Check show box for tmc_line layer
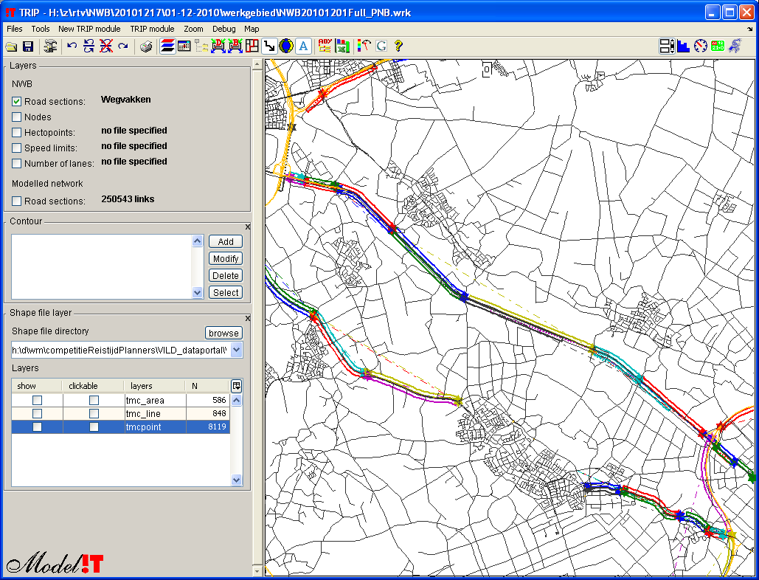The width and height of the screenshot is (759, 580). (x=37, y=413)
